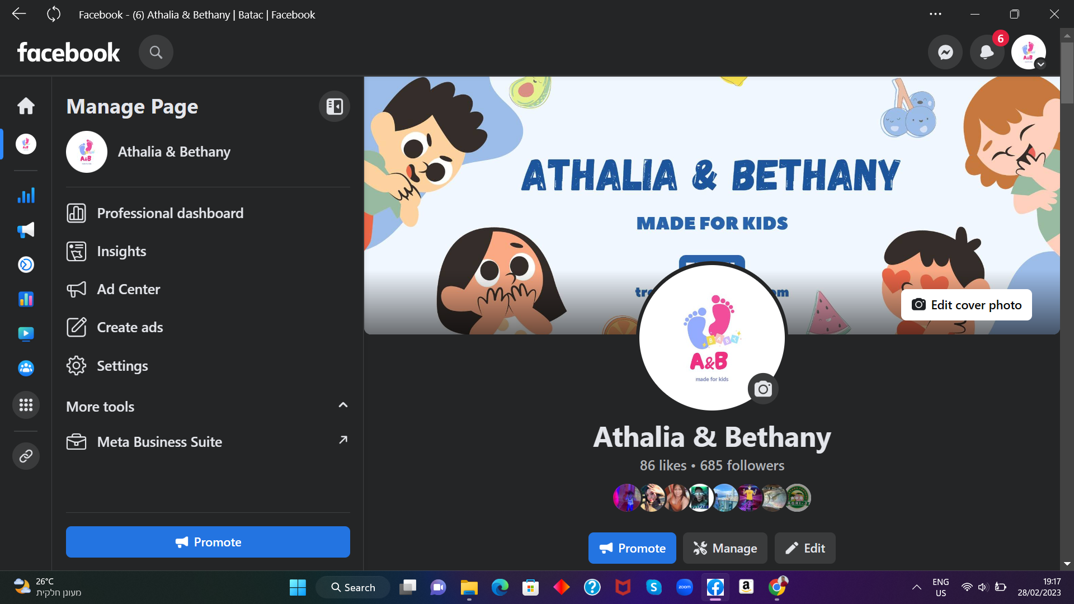Click the Facebook search magnifier icon
1074x604 pixels.
pos(156,53)
